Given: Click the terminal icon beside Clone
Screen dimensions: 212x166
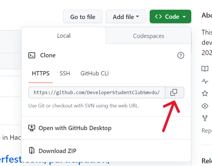Looking at the screenshot, I should 32,55.
